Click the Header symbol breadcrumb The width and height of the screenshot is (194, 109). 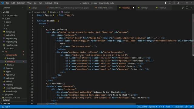(x=65, y=12)
